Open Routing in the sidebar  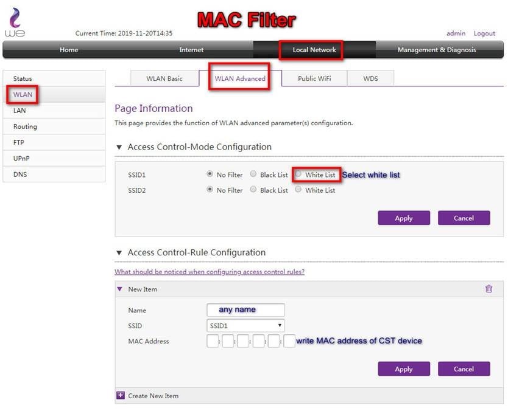coord(54,126)
